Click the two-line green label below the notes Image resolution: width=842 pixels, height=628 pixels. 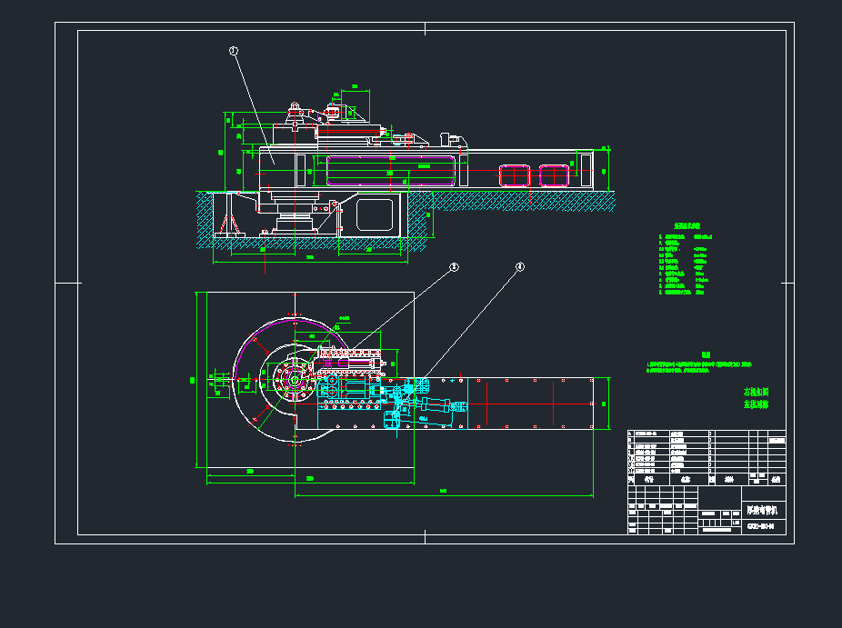click(x=757, y=397)
